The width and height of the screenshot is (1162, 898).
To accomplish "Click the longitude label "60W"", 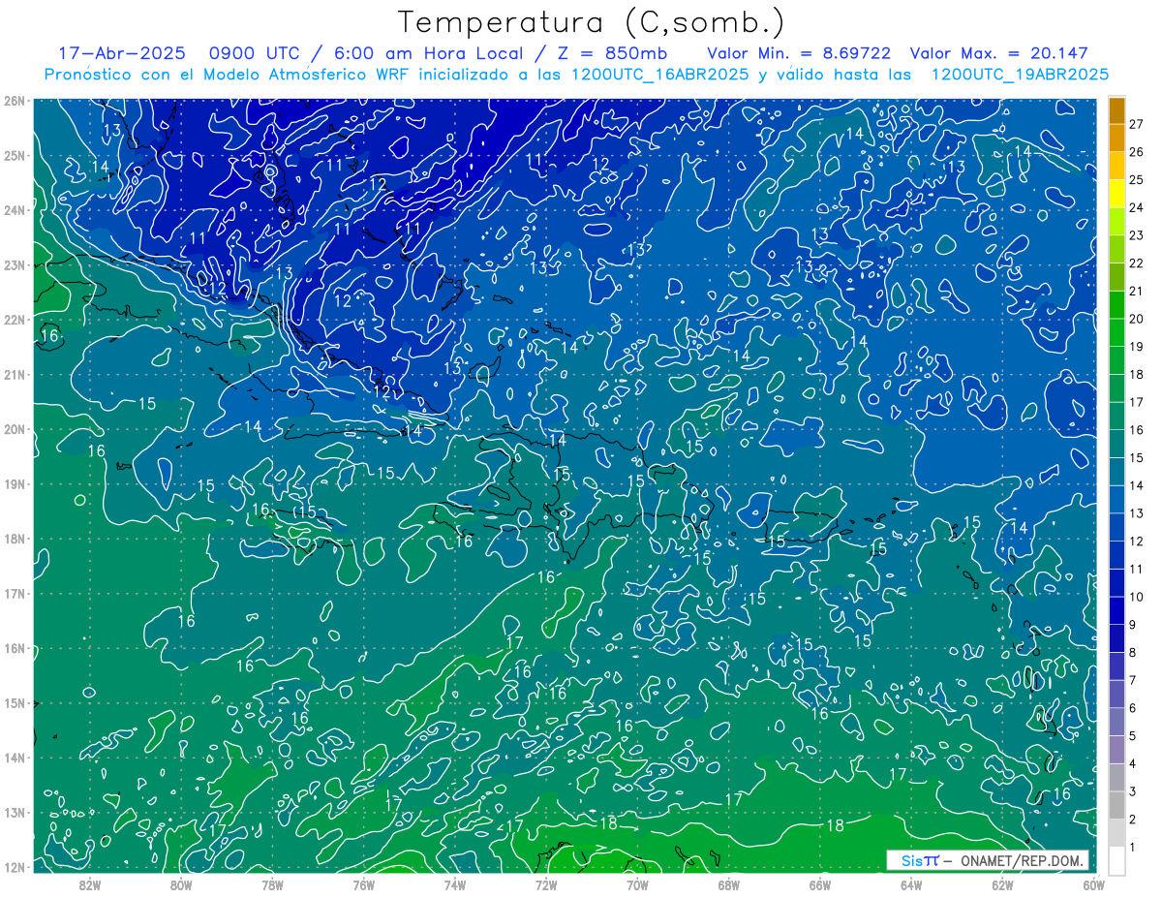I will point(1093,883).
